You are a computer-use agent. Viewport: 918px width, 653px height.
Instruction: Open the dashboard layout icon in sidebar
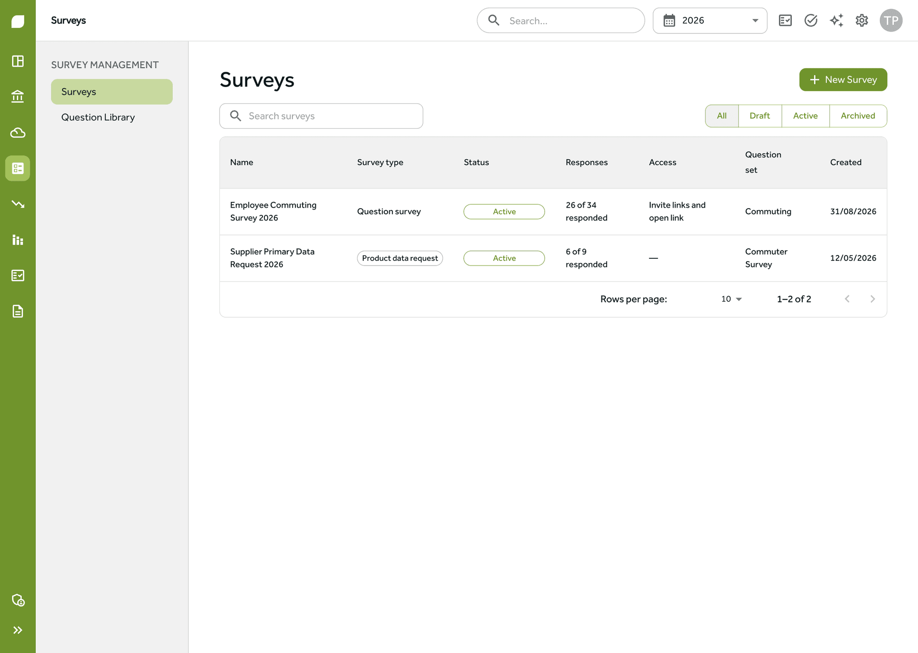click(18, 61)
